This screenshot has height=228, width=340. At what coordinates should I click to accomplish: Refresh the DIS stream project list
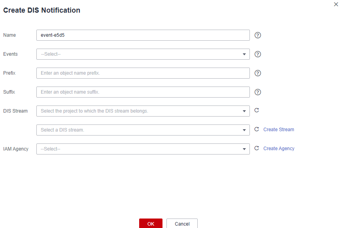(257, 110)
